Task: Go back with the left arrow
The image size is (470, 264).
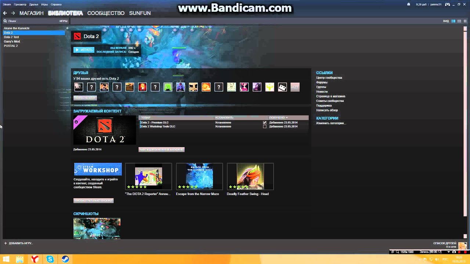Action: (x=5, y=13)
